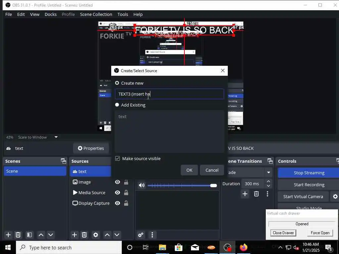Lock the Display Capture source
The height and width of the screenshot is (254, 339).
tap(126, 203)
